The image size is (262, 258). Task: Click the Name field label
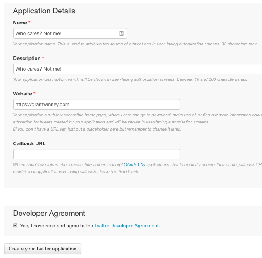click(20, 23)
